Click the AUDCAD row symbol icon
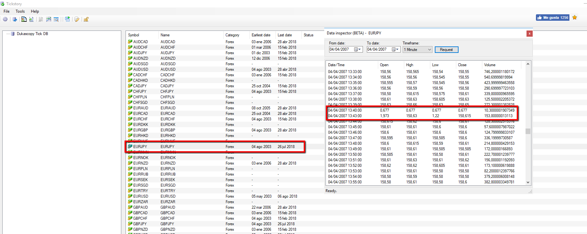The width and height of the screenshot is (587, 234). 130,42
